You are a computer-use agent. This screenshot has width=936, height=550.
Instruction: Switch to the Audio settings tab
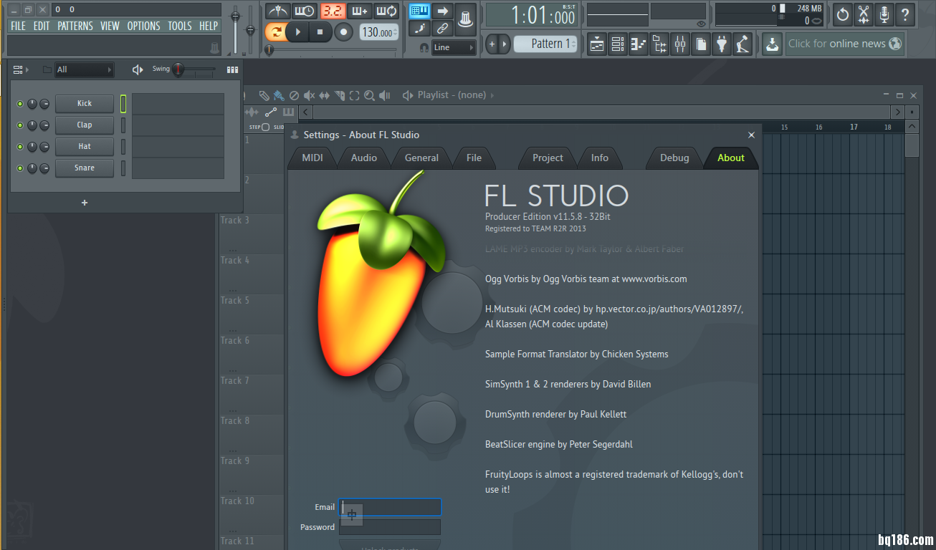364,158
